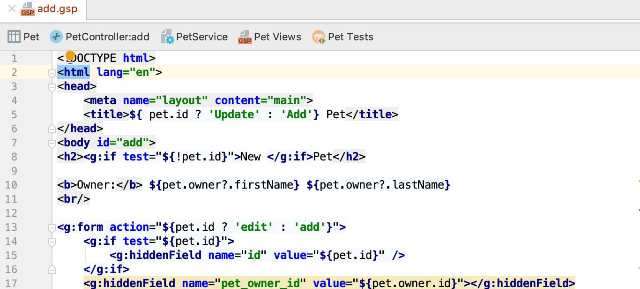Collapse the html tag fold on line 2
This screenshot has width=640, height=289.
pyautogui.click(x=52, y=73)
